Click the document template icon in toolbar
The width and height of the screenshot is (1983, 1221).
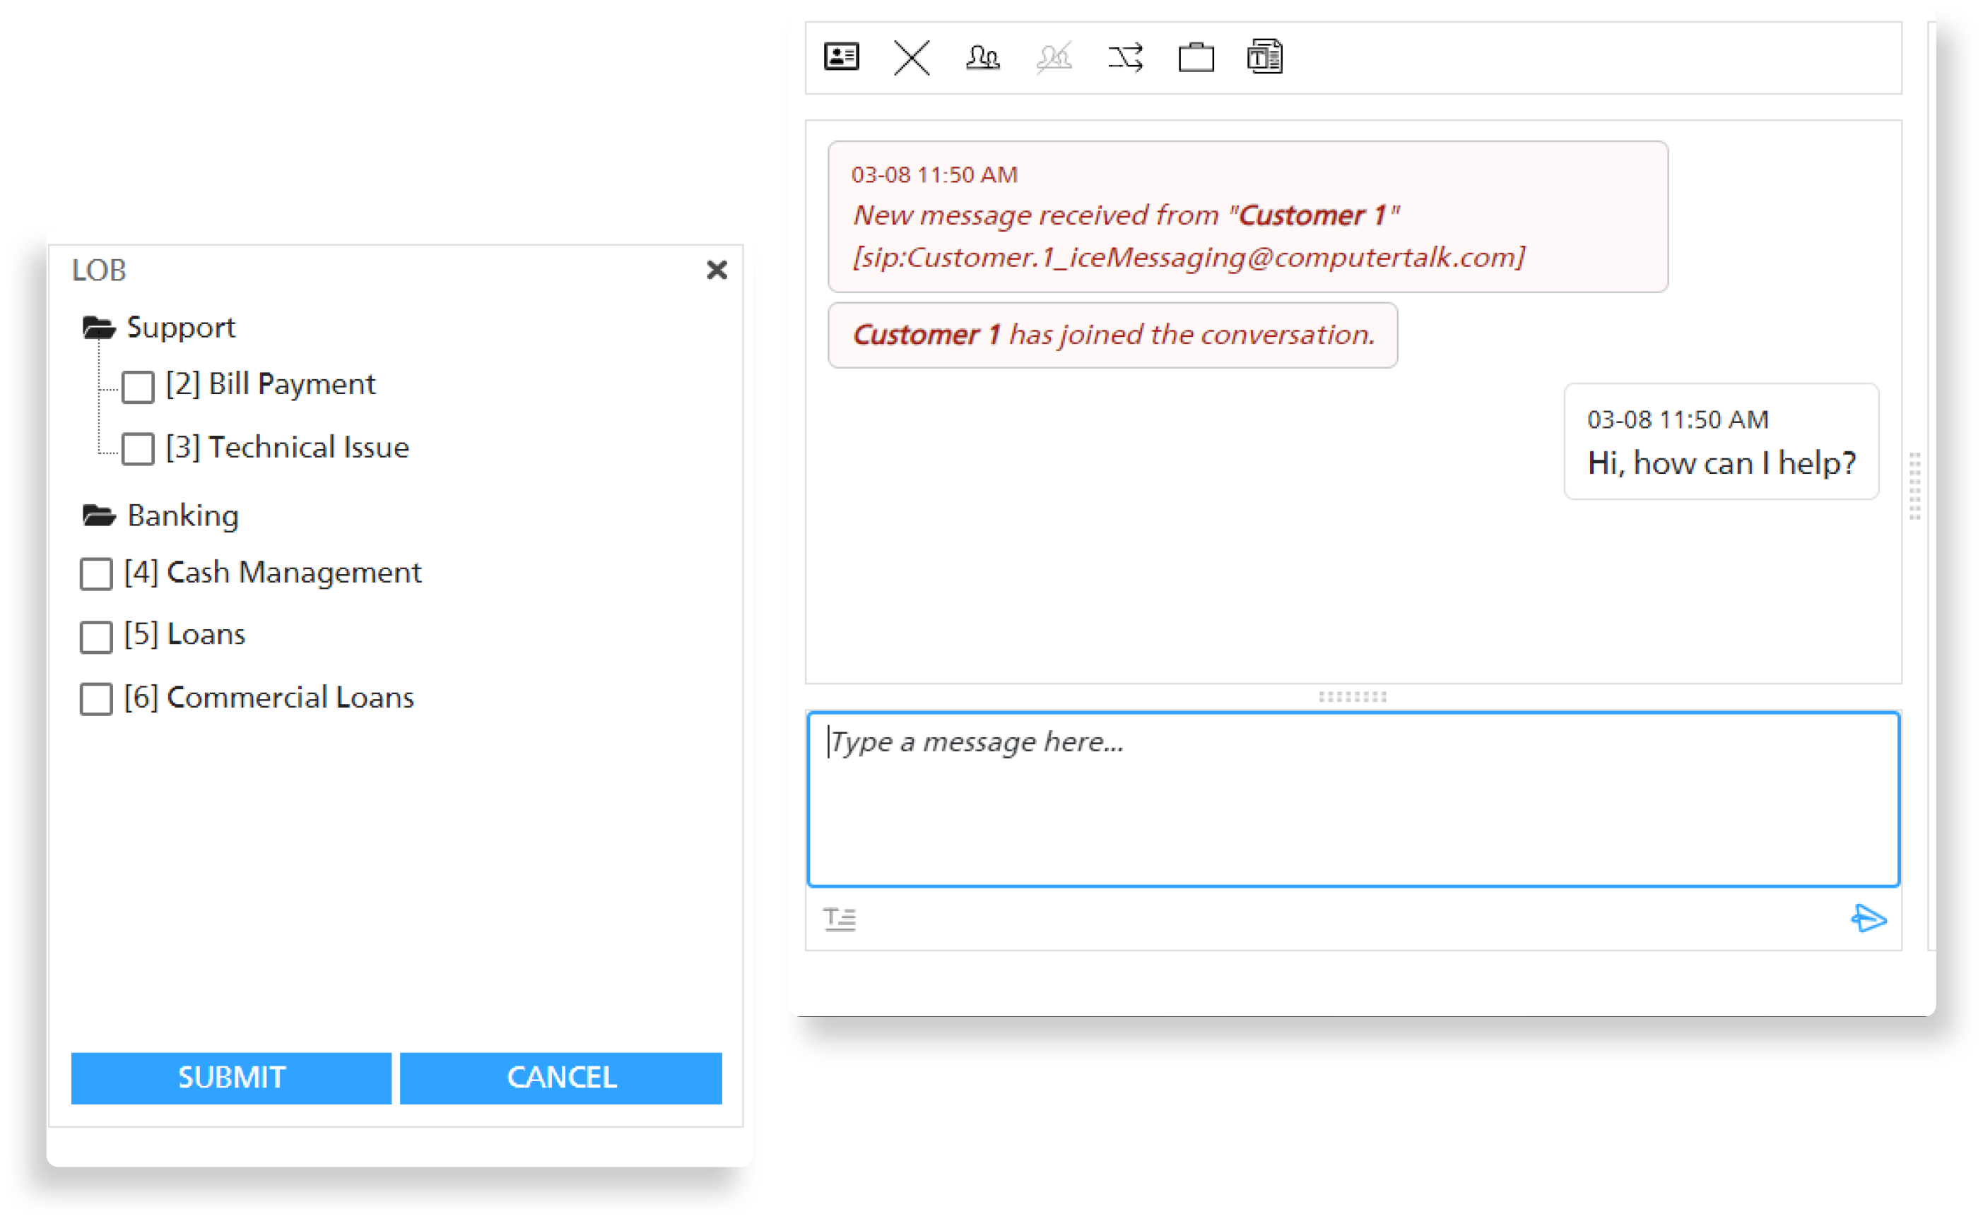tap(1264, 57)
